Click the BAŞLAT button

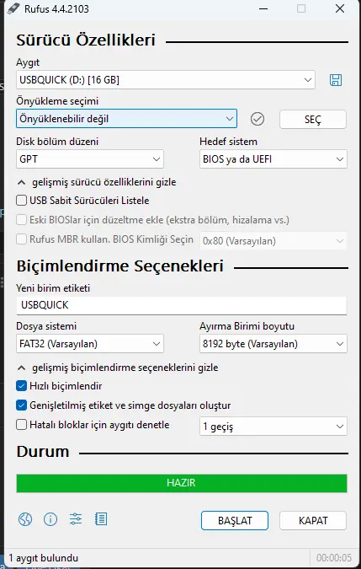[235, 521]
